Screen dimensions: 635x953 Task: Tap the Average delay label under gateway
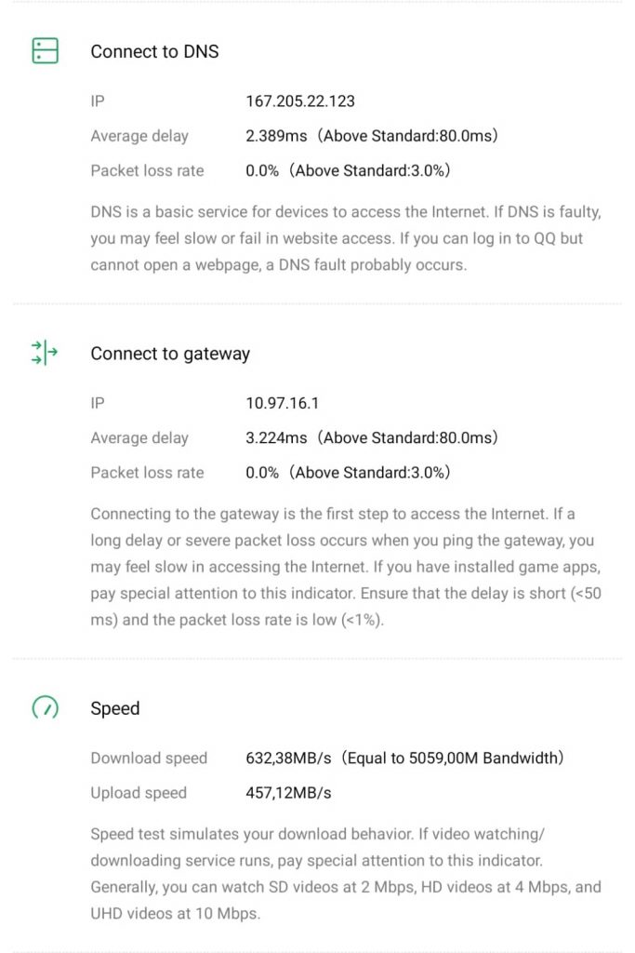[x=139, y=437]
